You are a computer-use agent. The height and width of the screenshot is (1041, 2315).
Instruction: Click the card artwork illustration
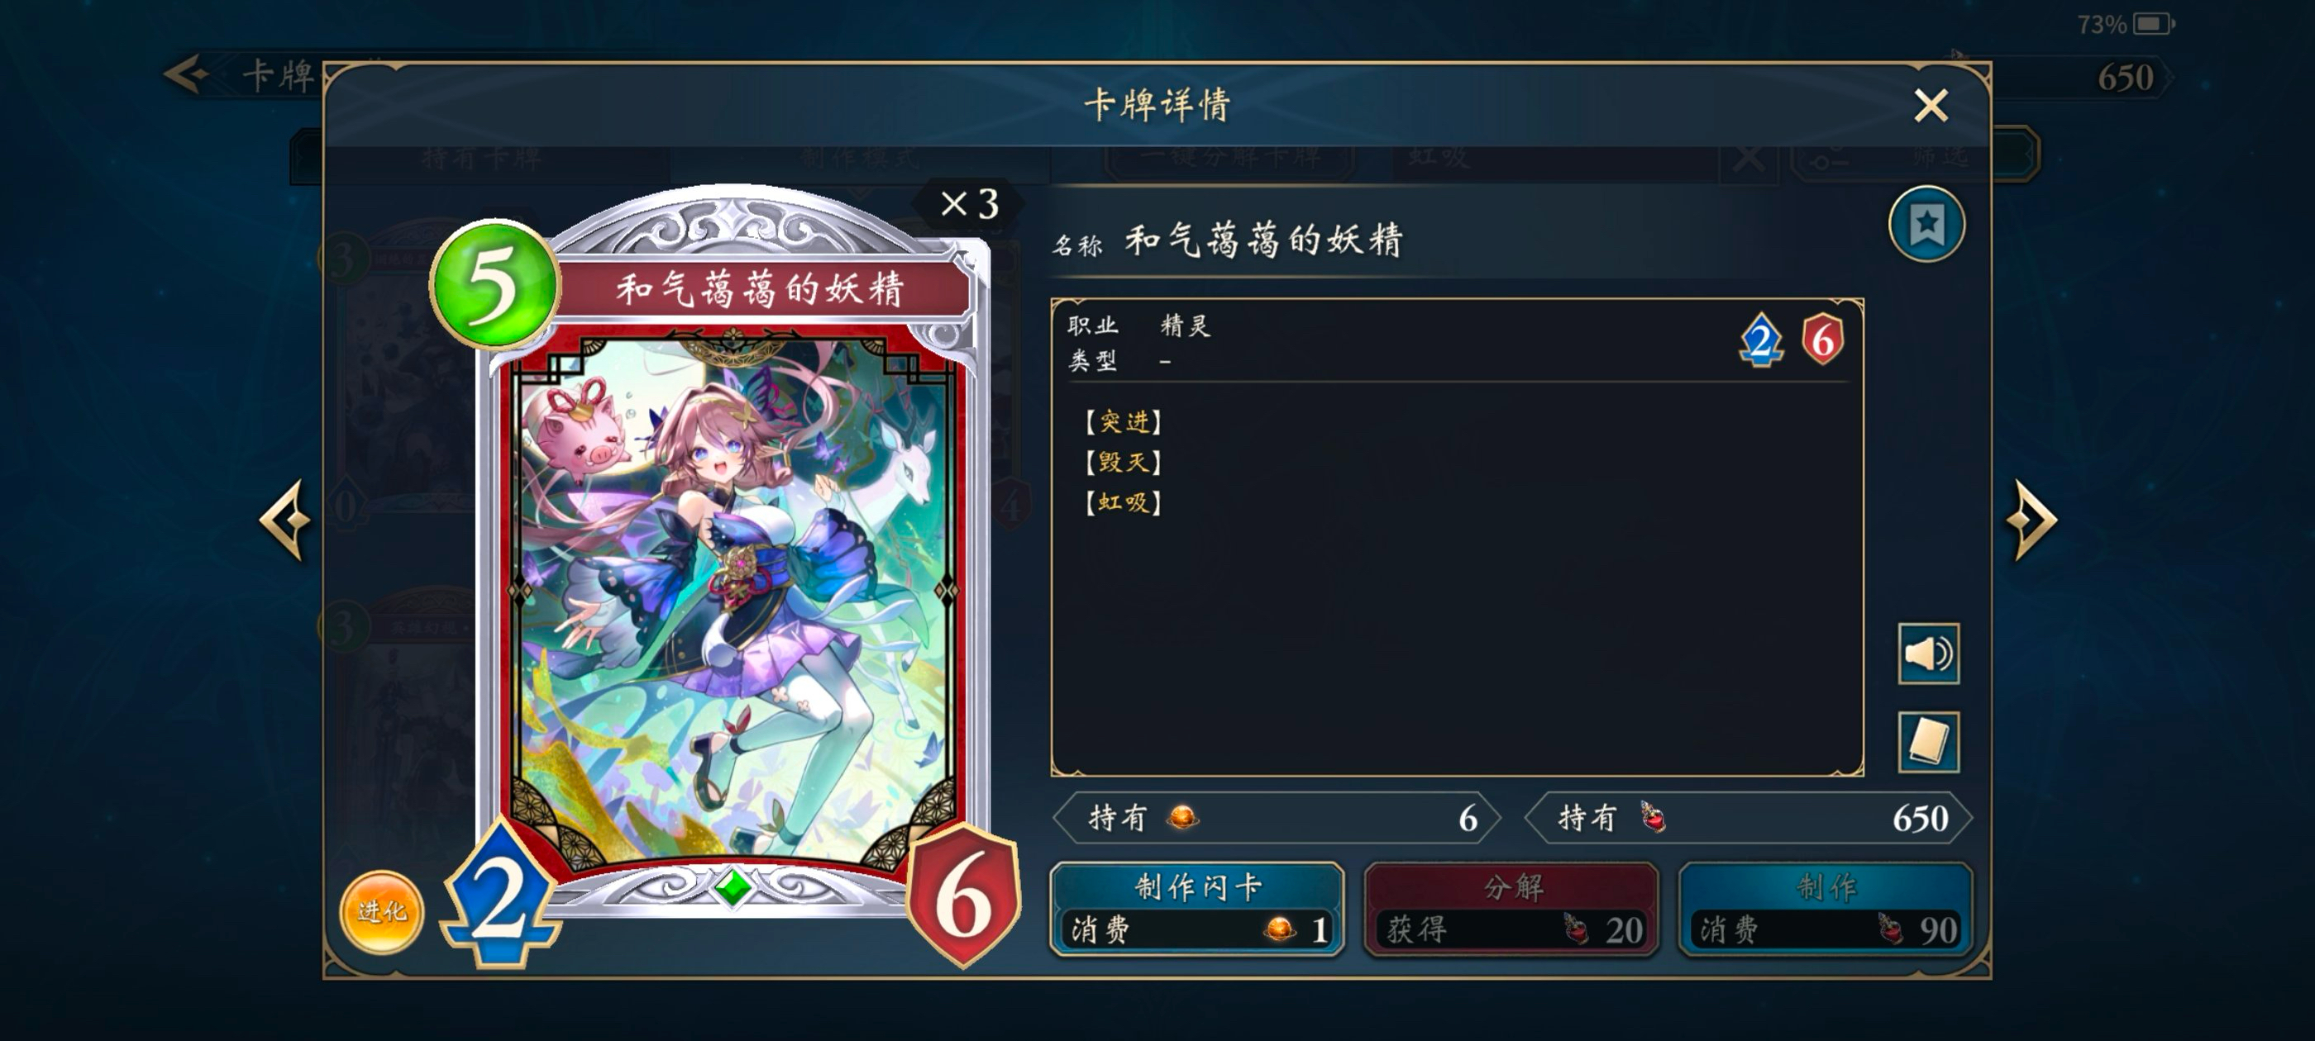[734, 597]
